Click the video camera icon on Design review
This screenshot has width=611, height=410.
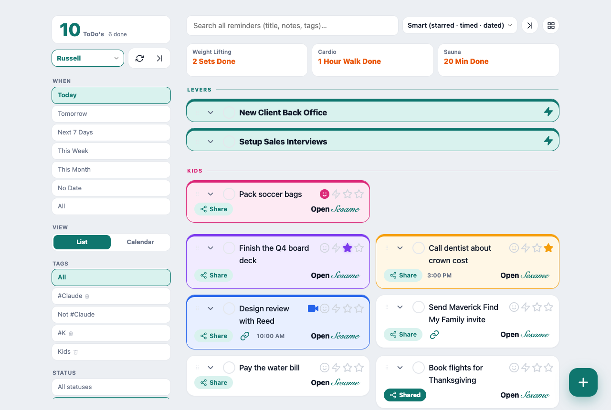click(313, 308)
